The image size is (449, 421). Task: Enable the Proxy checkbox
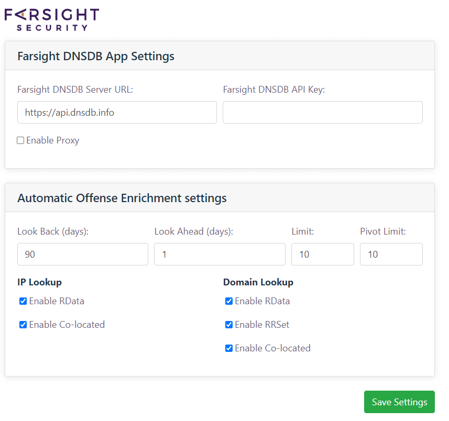[x=20, y=140]
